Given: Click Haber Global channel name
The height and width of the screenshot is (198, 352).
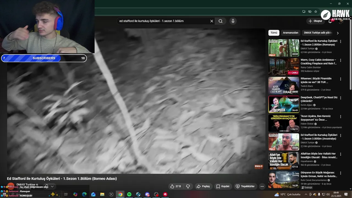Looking at the screenshot, I should (x=307, y=124).
